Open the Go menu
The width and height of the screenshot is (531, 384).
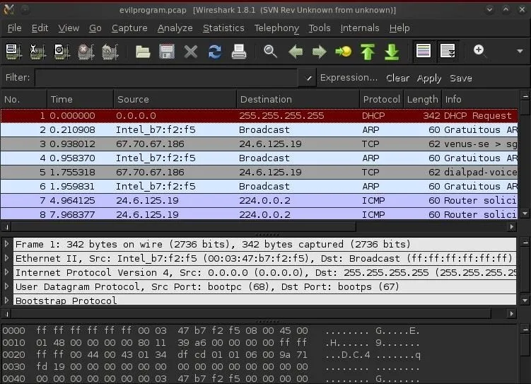(x=95, y=28)
